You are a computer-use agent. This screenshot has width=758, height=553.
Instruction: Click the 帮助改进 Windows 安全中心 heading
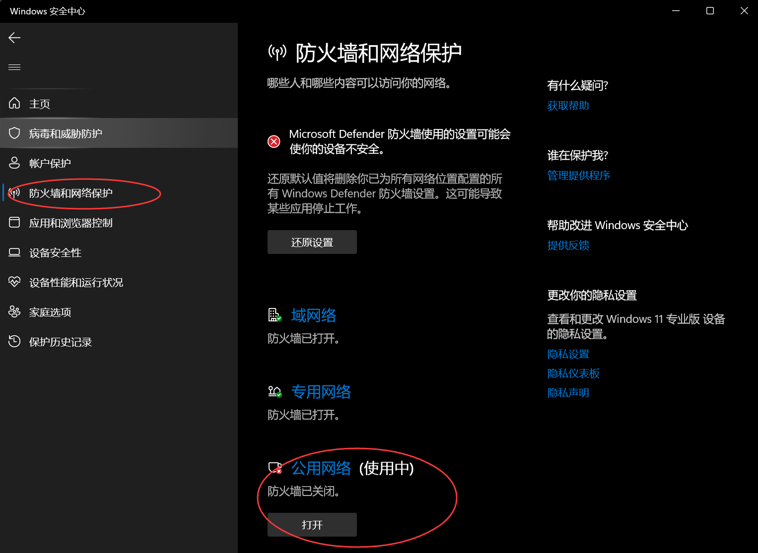[618, 225]
